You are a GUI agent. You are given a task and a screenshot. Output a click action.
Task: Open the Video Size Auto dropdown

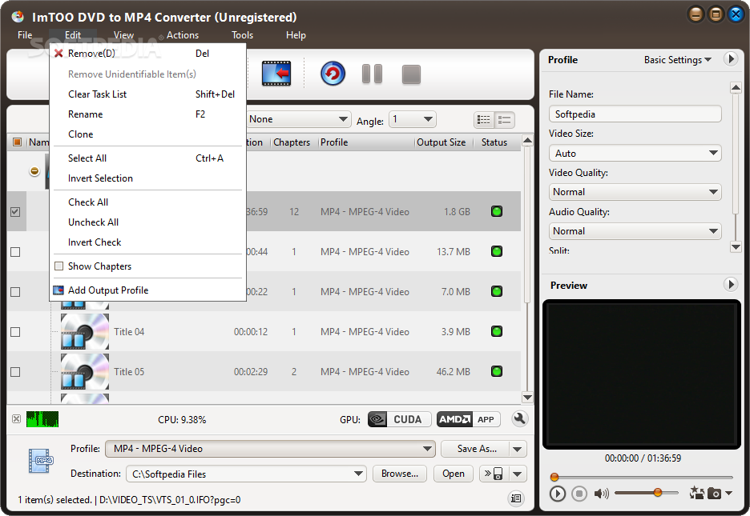point(635,154)
